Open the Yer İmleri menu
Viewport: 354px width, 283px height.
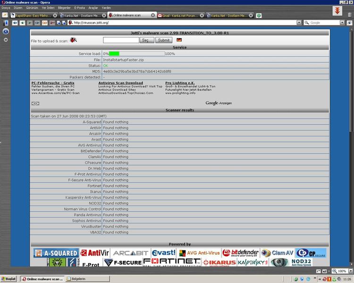47,8
